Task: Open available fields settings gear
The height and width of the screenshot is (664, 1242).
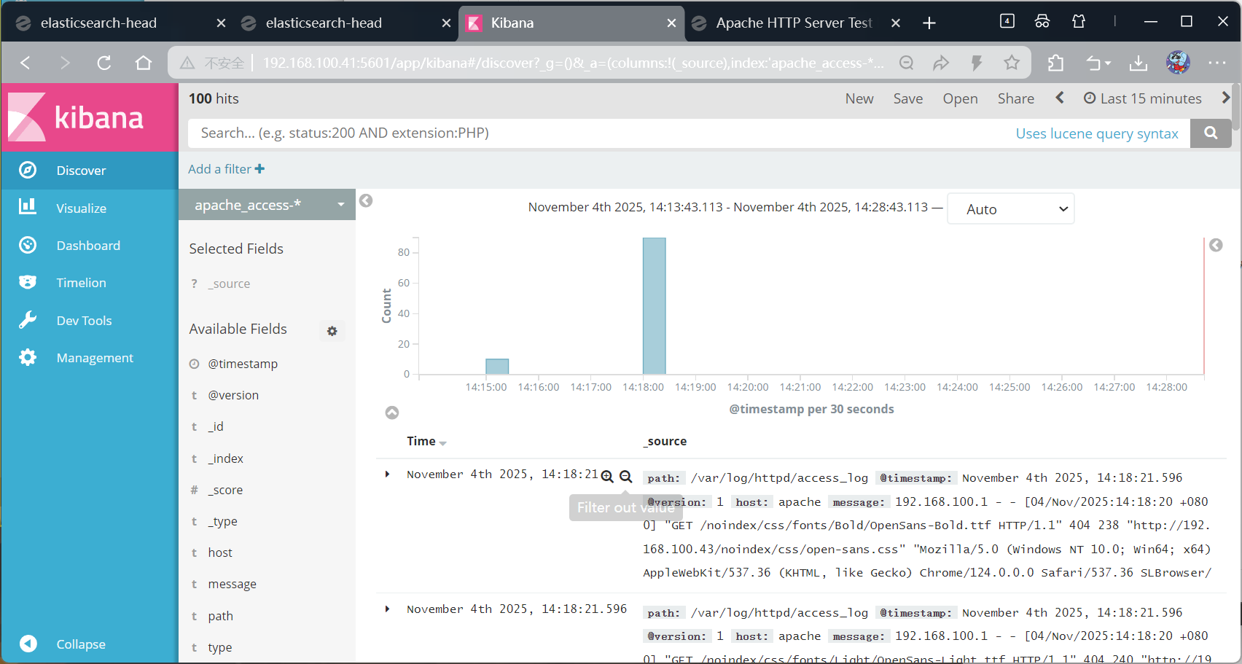Action: [332, 331]
